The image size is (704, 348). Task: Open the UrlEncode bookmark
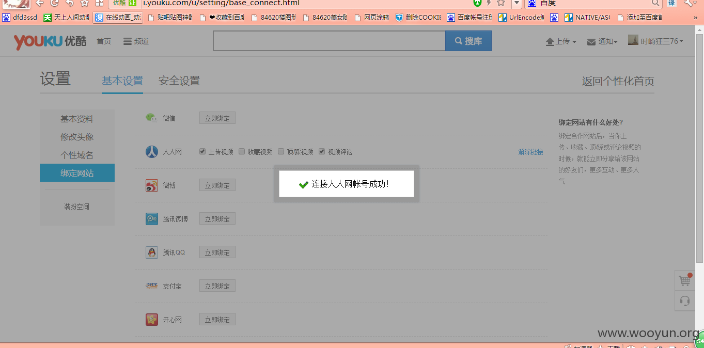click(522, 18)
